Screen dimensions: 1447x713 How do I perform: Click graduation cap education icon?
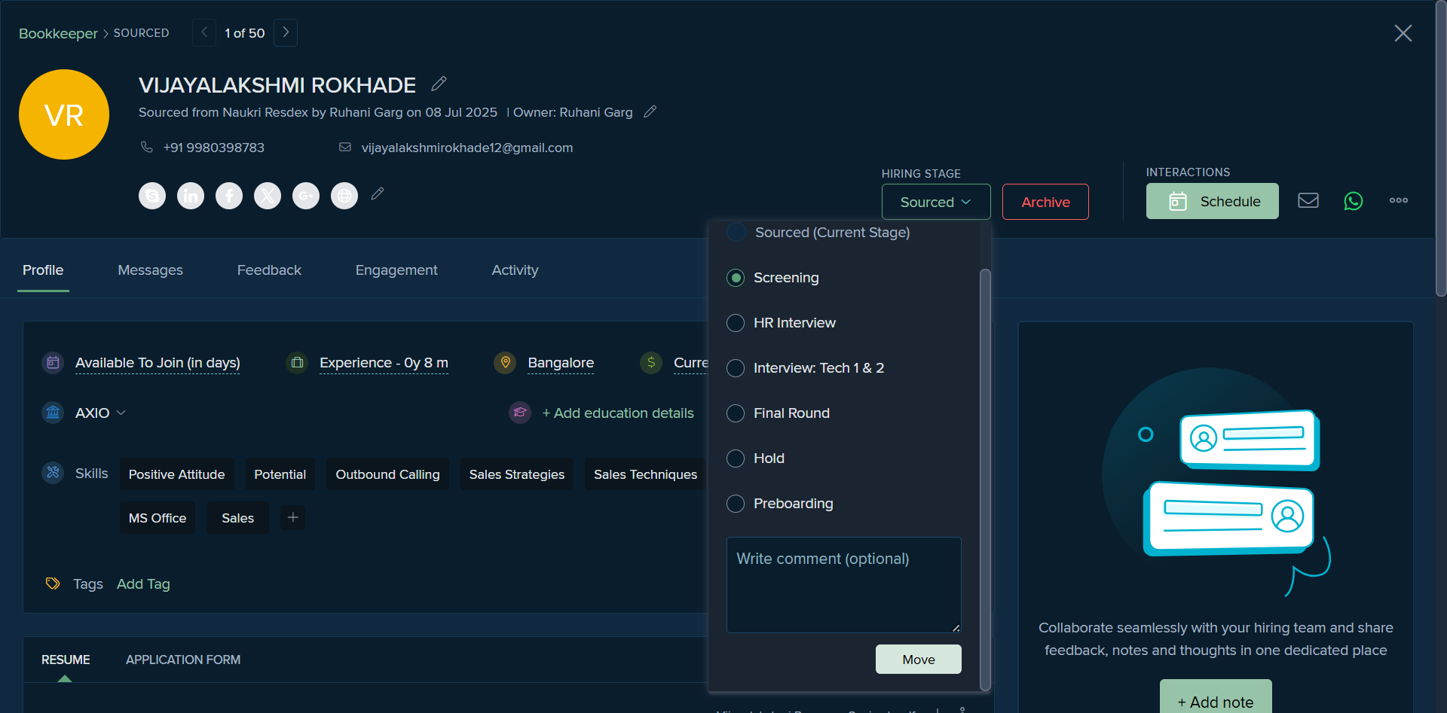[520, 413]
